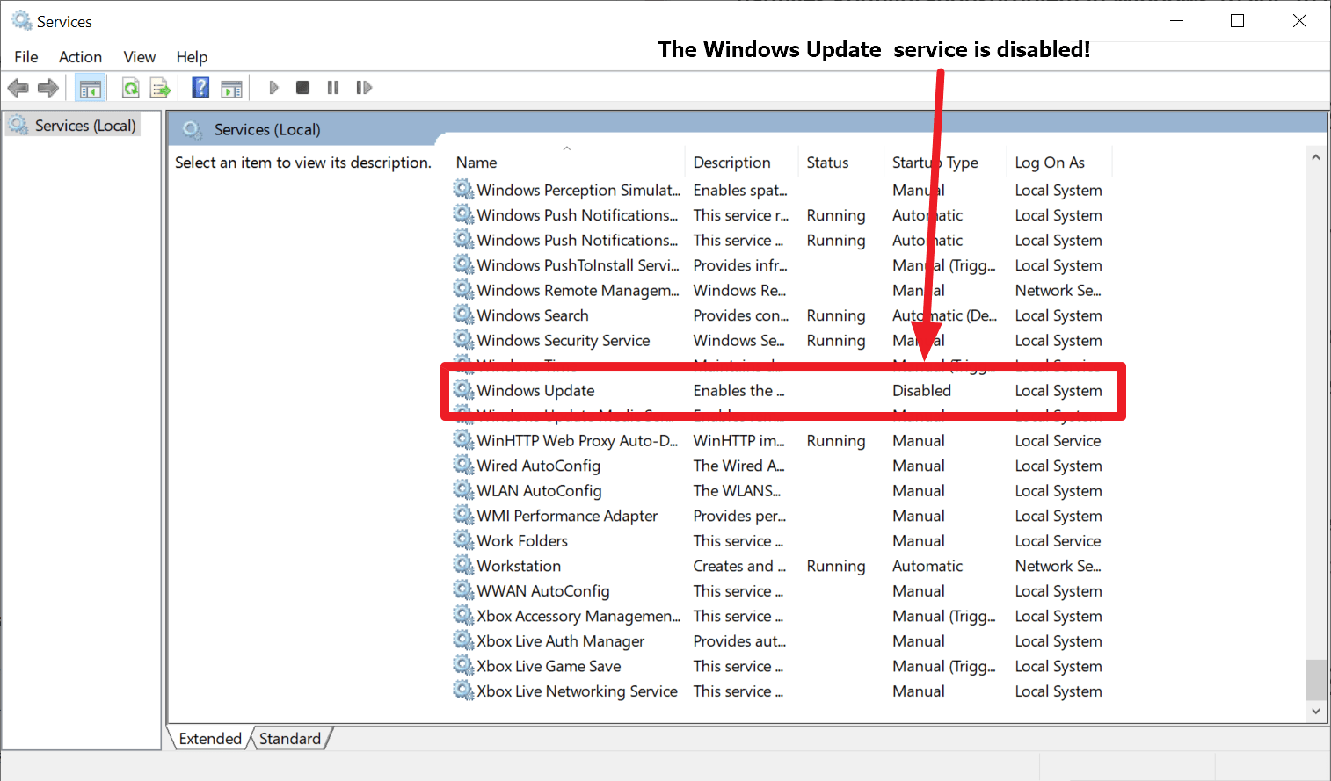This screenshot has width=1331, height=781.
Task: Click gear icon of Windows Search service
Action: [463, 314]
